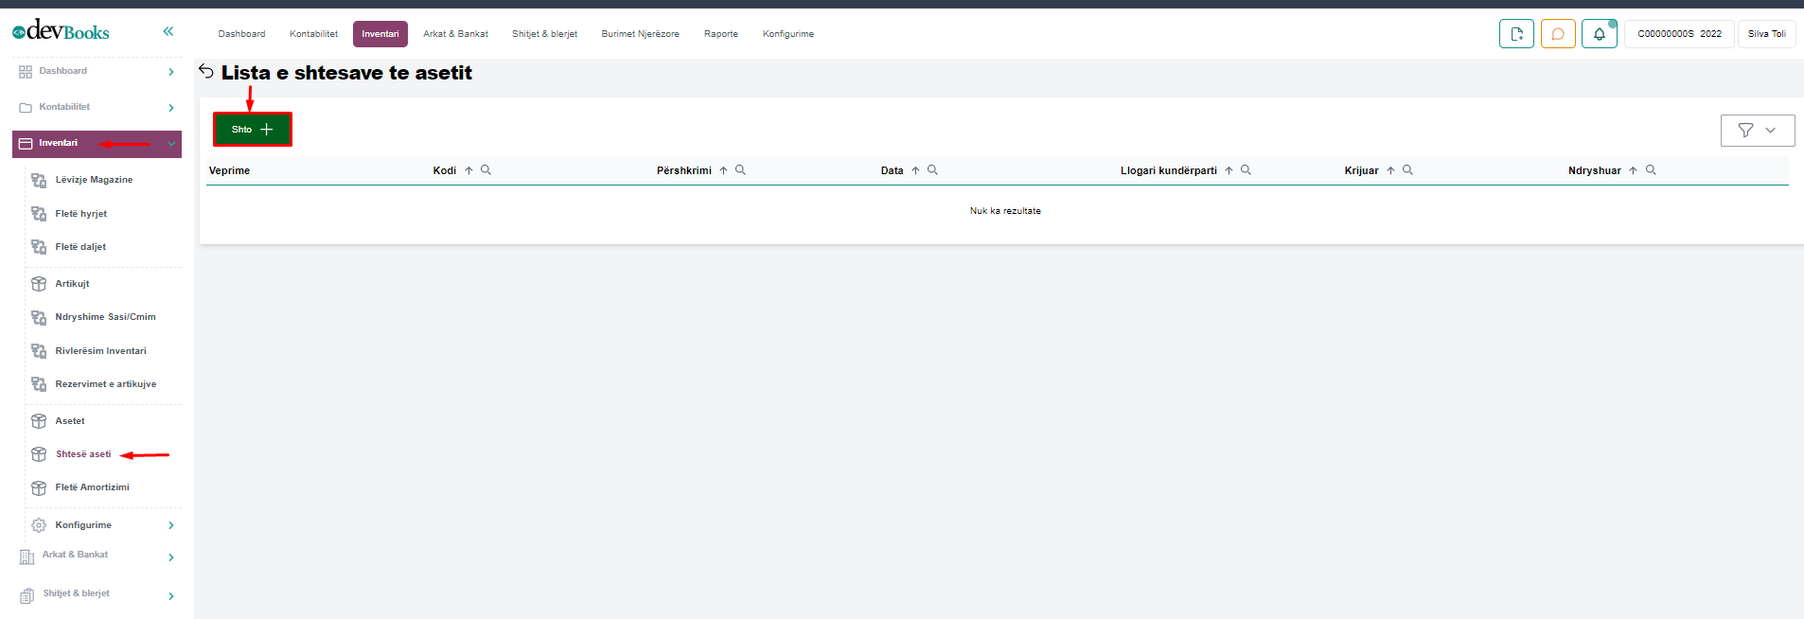Open Fletë Amortizimi in sidebar
The width and height of the screenshot is (1804, 619).
click(x=92, y=487)
